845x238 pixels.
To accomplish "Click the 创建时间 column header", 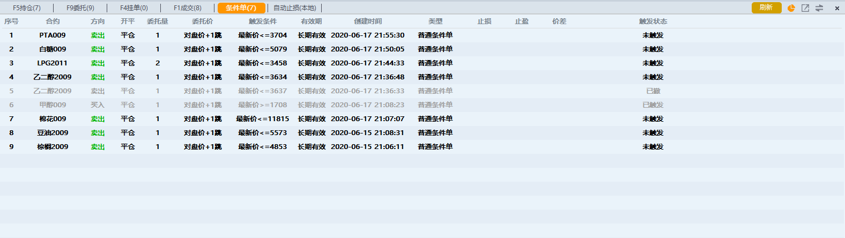I will pos(368,21).
